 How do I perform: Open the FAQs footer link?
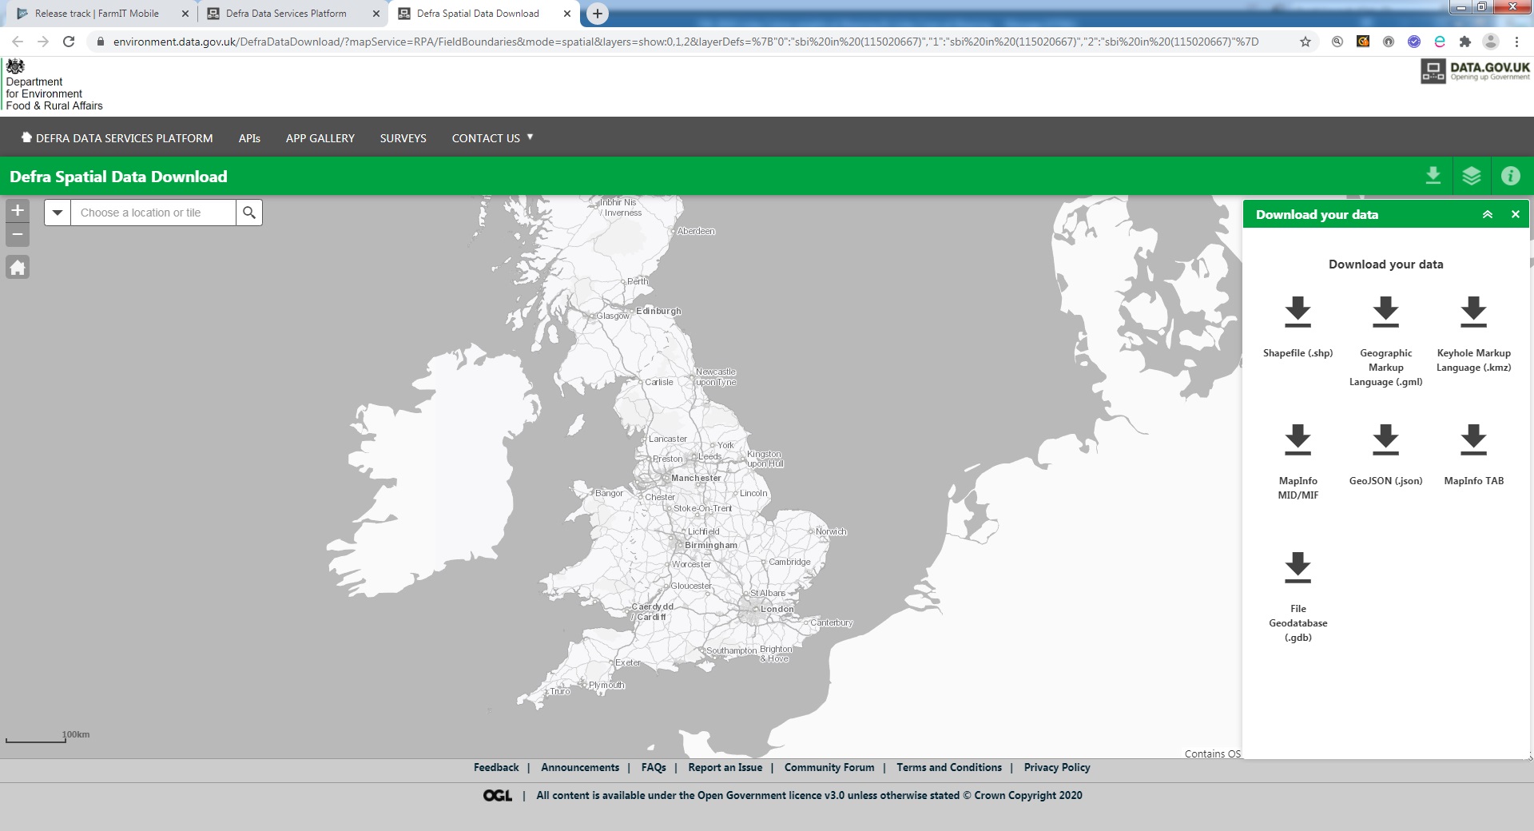click(654, 767)
